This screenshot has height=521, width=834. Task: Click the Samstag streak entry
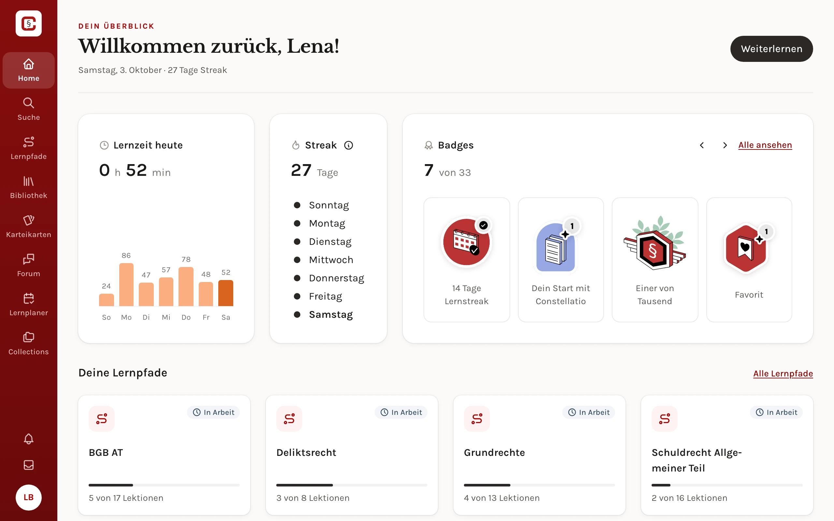[x=323, y=315]
